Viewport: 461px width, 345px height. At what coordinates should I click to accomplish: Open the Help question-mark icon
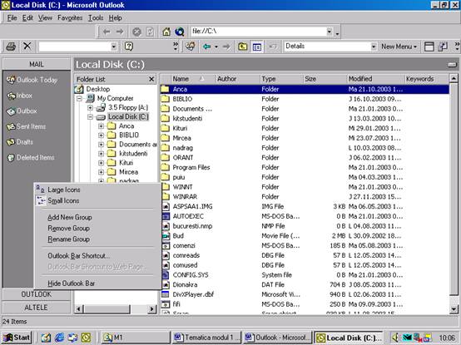point(129,47)
